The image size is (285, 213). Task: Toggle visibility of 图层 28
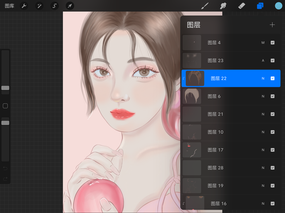[273, 168]
